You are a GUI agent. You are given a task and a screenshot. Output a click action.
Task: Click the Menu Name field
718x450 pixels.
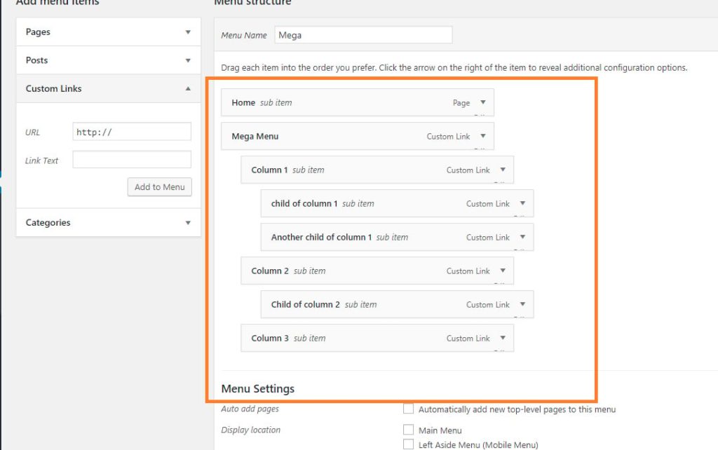[363, 35]
